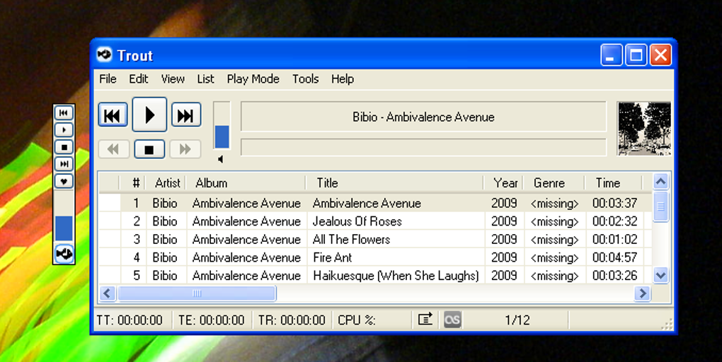Open the Play Mode menu
The image size is (722, 362).
click(253, 79)
